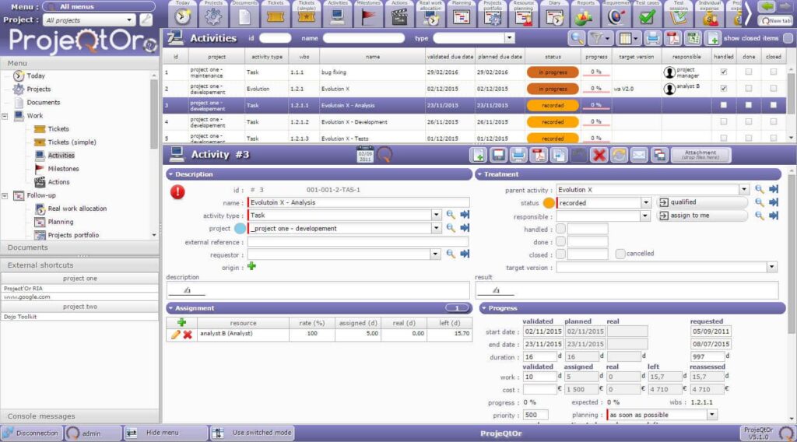Click the assign to me button
Image resolution: width=797 pixels, height=442 pixels.
tap(702, 216)
